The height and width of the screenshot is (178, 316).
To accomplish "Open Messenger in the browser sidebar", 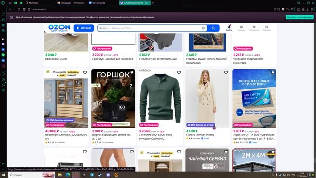I will [3, 49].
